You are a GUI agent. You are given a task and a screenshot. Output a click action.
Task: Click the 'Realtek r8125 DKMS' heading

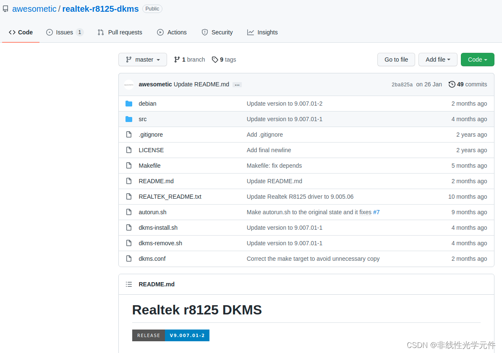click(x=197, y=310)
